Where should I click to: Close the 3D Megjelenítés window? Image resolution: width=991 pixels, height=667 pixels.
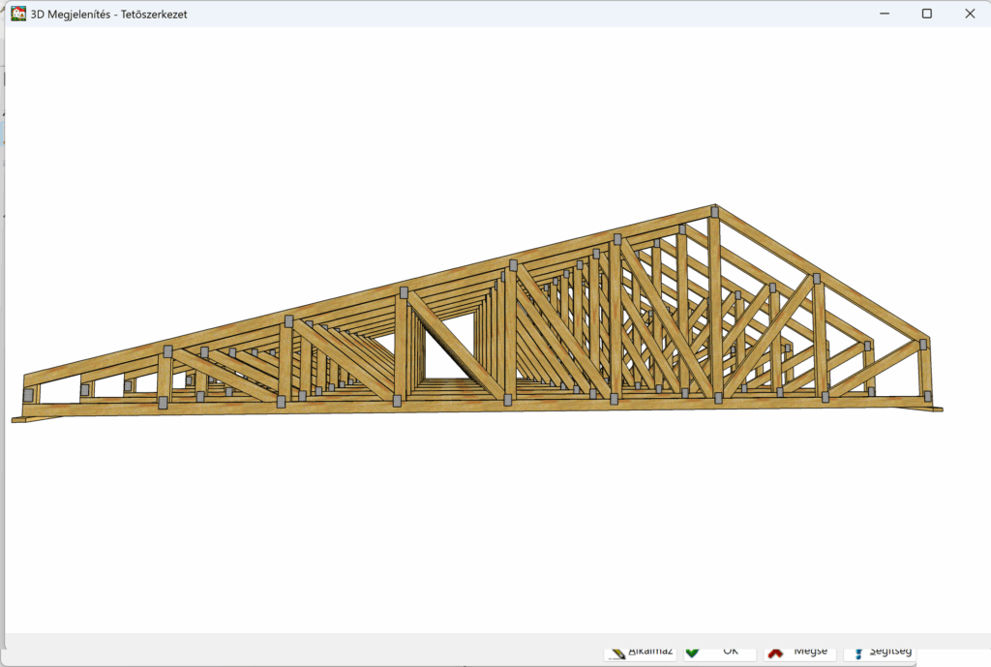[x=970, y=14]
